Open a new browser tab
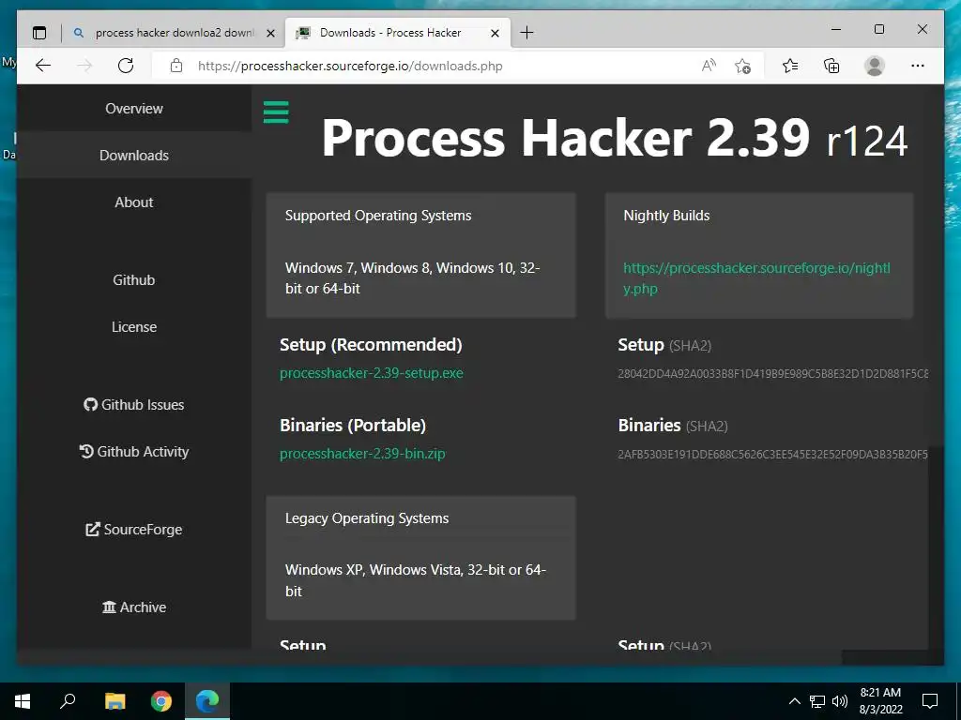The width and height of the screenshot is (961, 720). coord(526,33)
